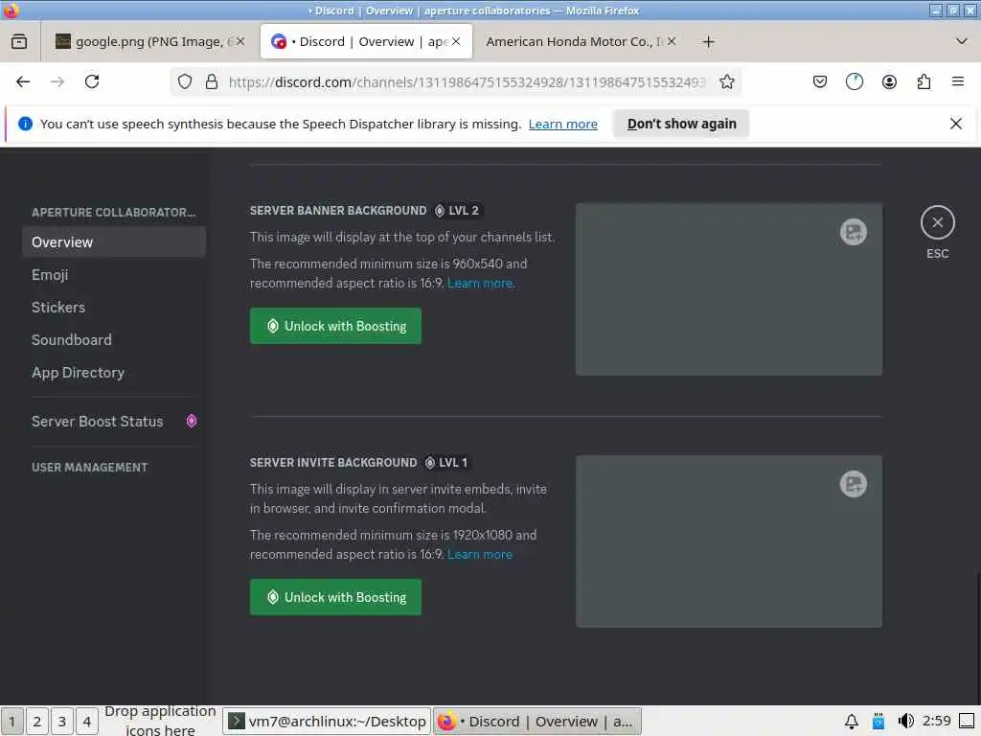Go back with the back arrow
The width and height of the screenshot is (981, 736).
pos(23,82)
